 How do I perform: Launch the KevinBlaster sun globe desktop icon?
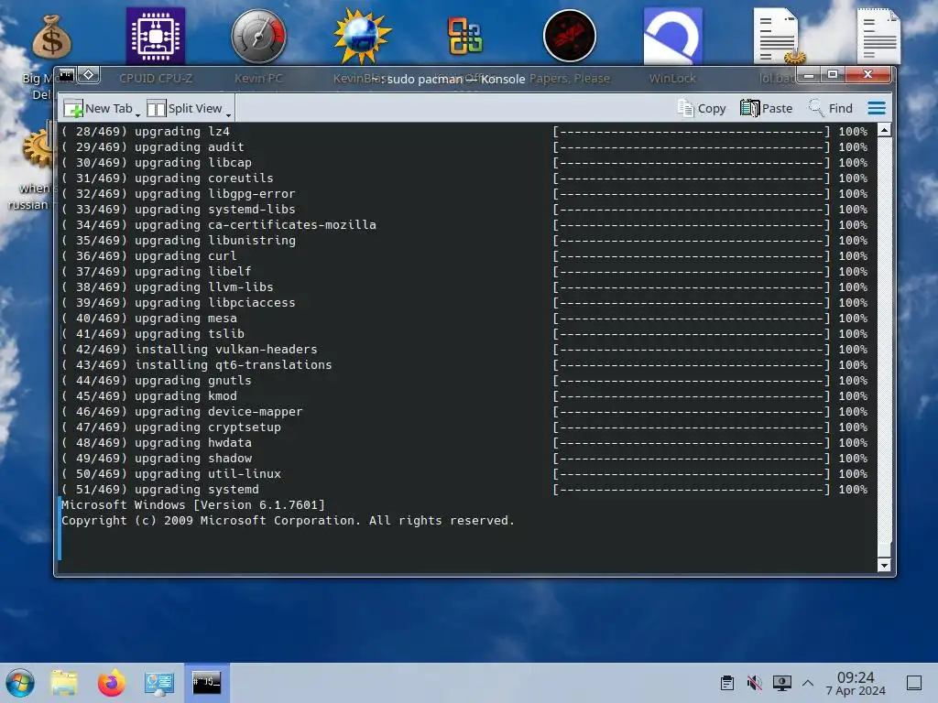(x=362, y=36)
